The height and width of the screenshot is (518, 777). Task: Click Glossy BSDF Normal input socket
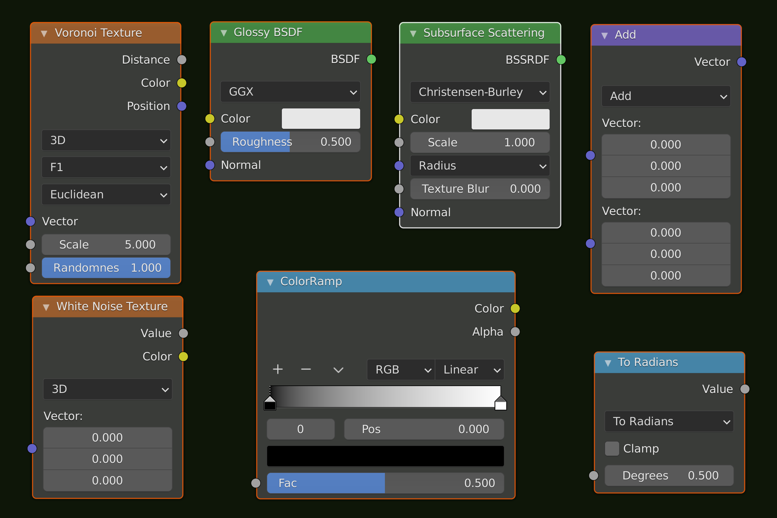pyautogui.click(x=210, y=165)
